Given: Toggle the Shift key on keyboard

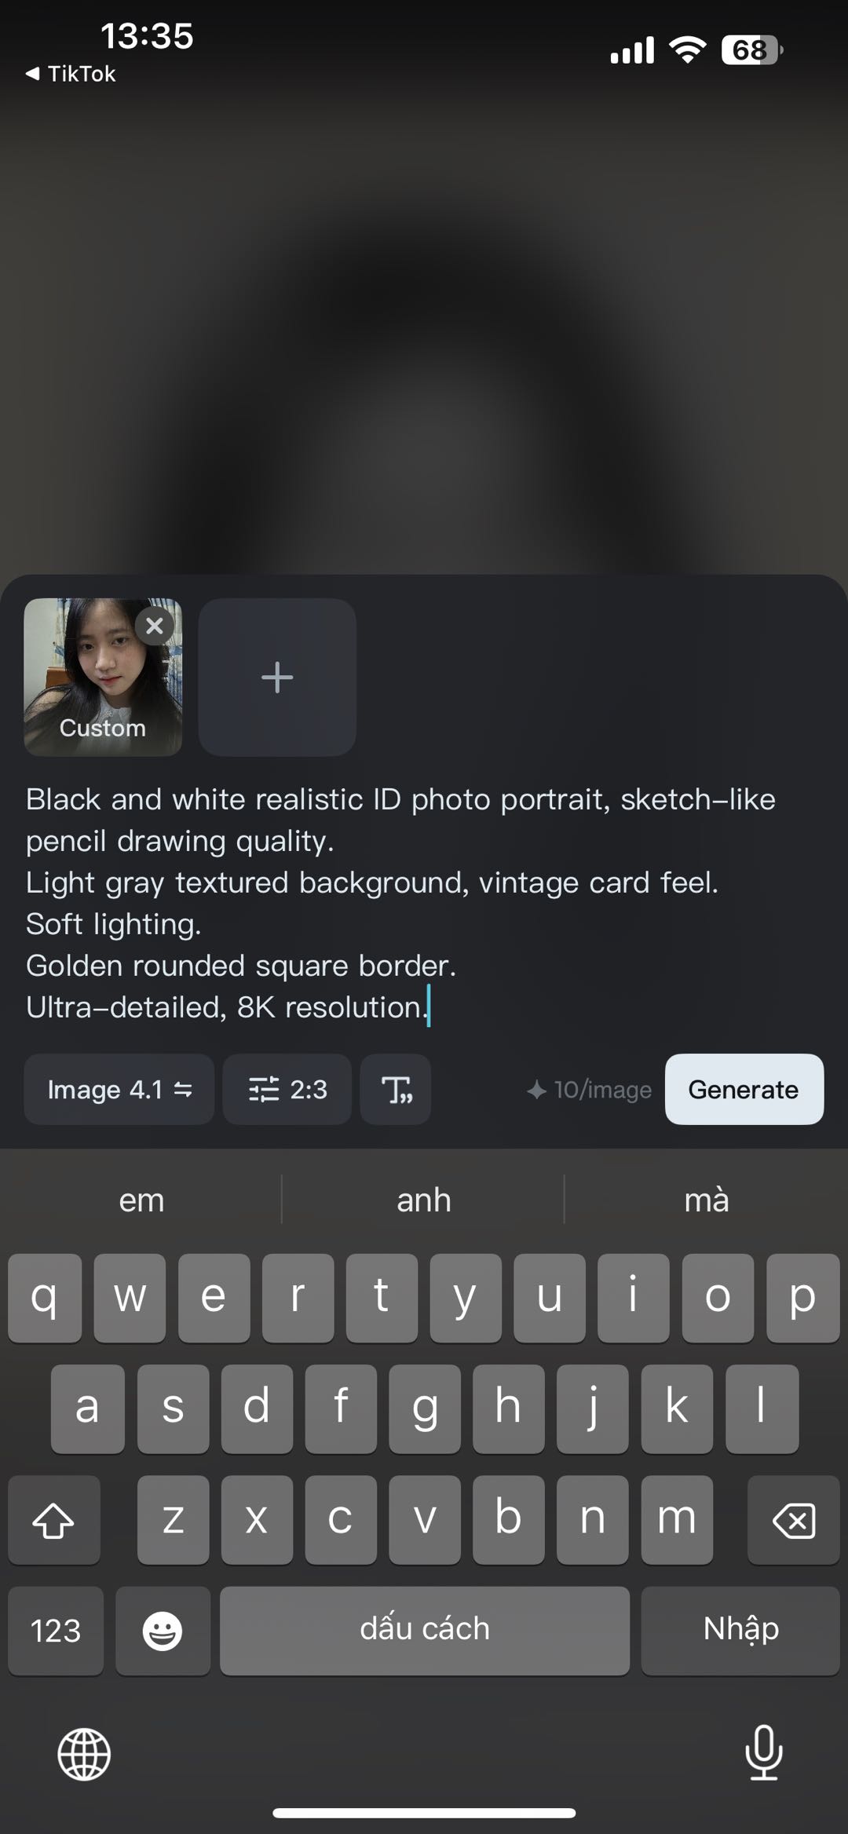Looking at the screenshot, I should point(54,1520).
